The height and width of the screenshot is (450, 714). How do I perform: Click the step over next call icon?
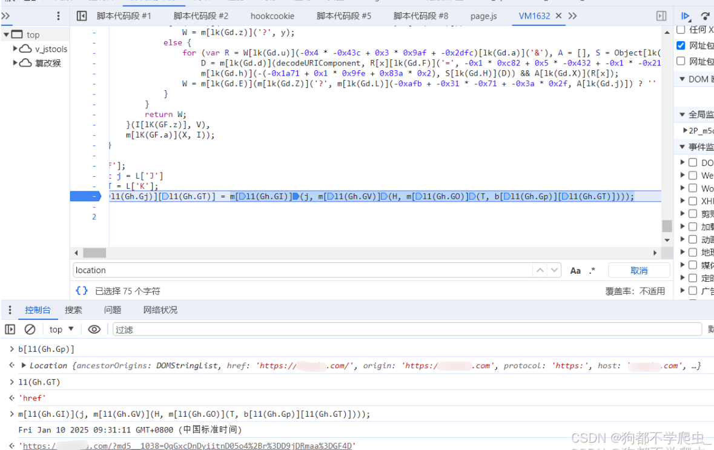pyautogui.click(x=706, y=16)
